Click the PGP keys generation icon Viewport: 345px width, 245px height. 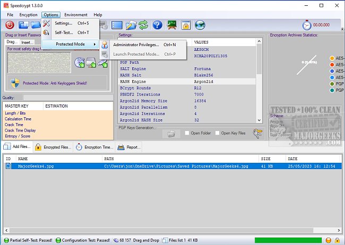coord(171,134)
